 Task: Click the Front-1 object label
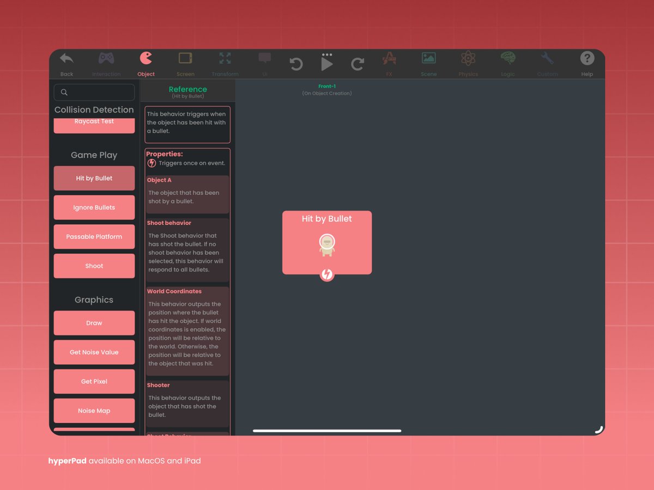(327, 87)
